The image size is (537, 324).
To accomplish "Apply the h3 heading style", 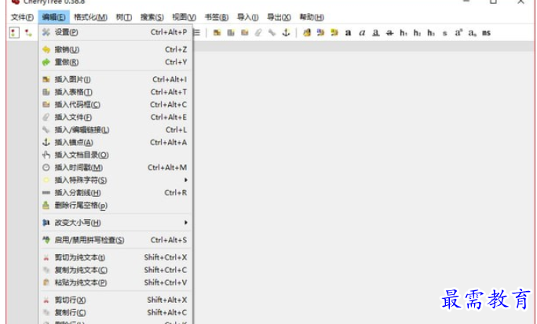I will pos(431,33).
